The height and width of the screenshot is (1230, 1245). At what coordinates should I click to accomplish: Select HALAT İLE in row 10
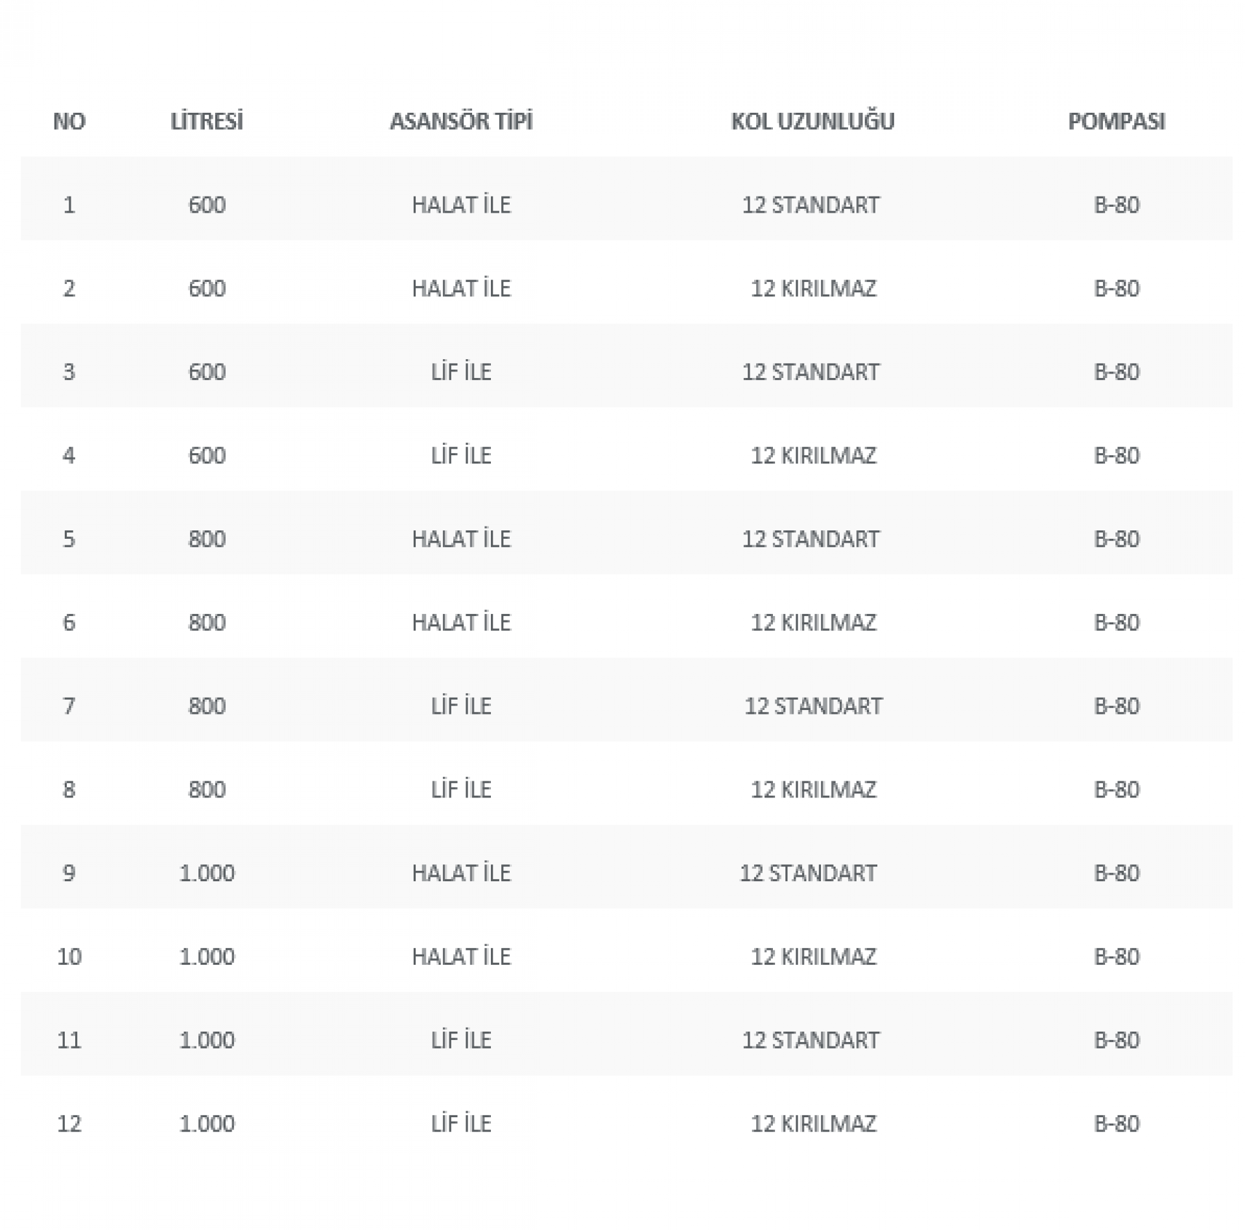(x=461, y=956)
